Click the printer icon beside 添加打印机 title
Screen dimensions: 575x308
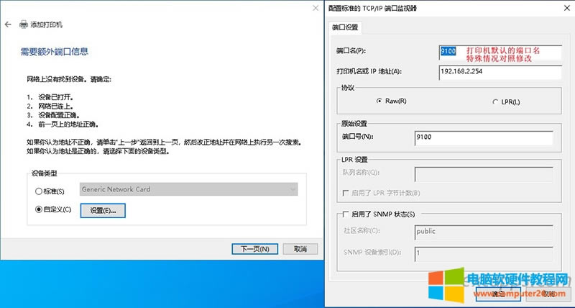click(23, 24)
